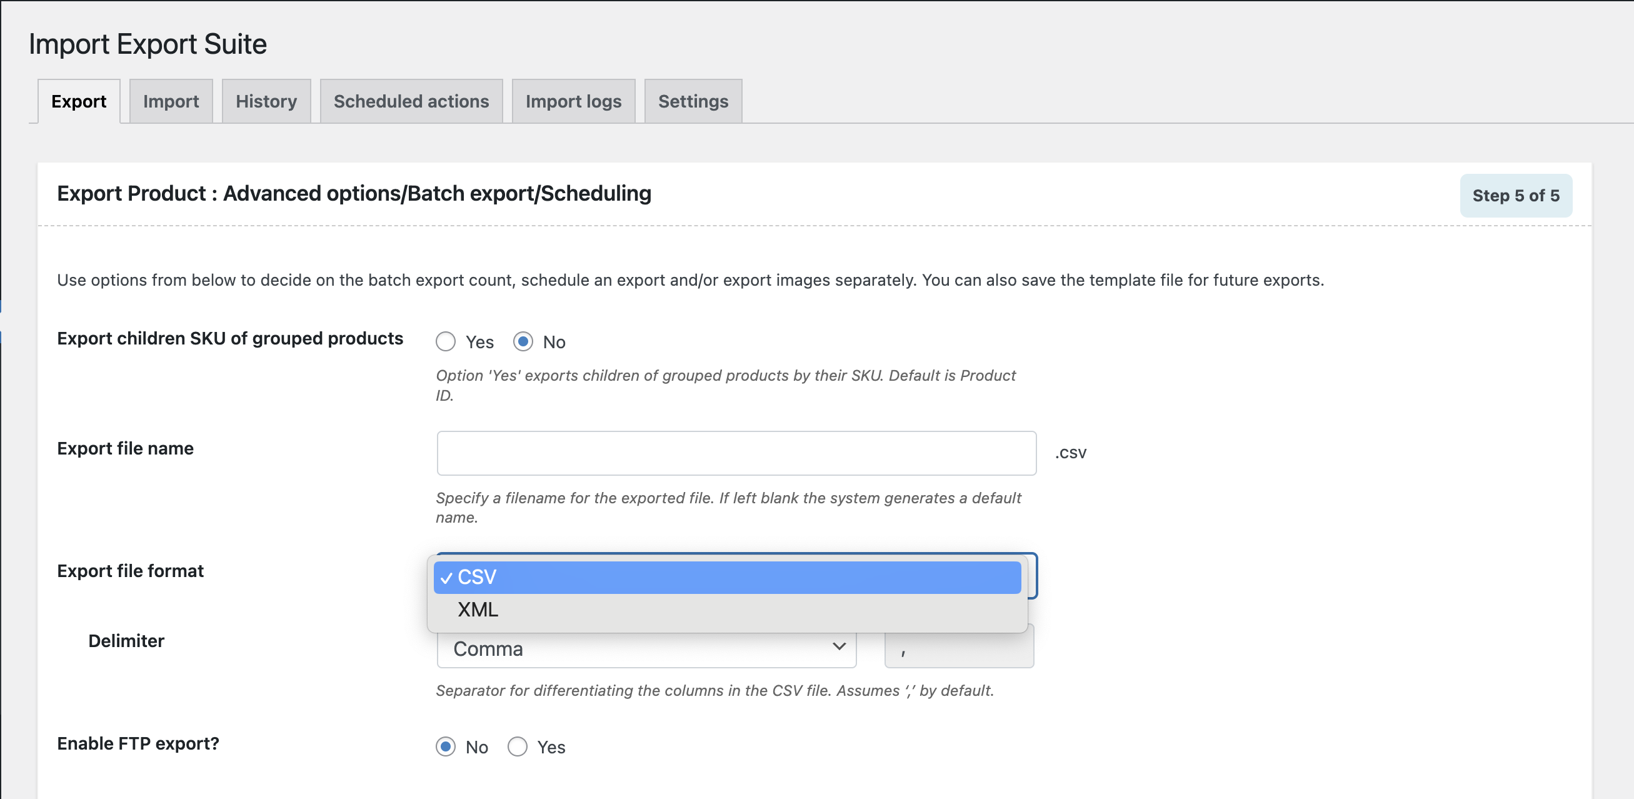Select Yes for exporting children SKU
The image size is (1634, 799).
tap(446, 341)
